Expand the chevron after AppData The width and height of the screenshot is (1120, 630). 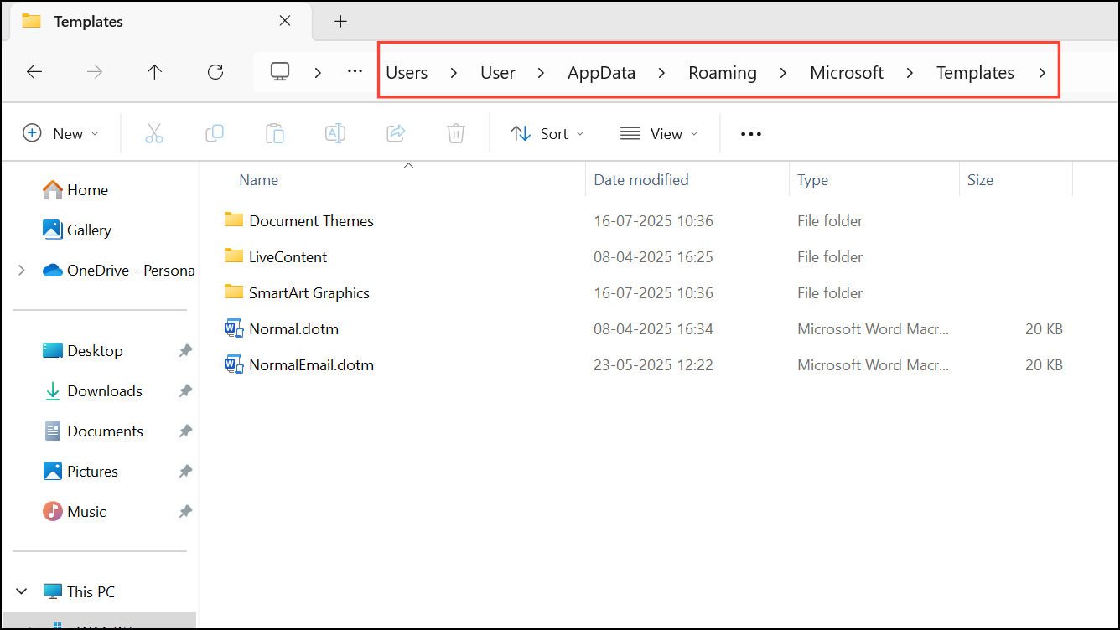(x=661, y=73)
